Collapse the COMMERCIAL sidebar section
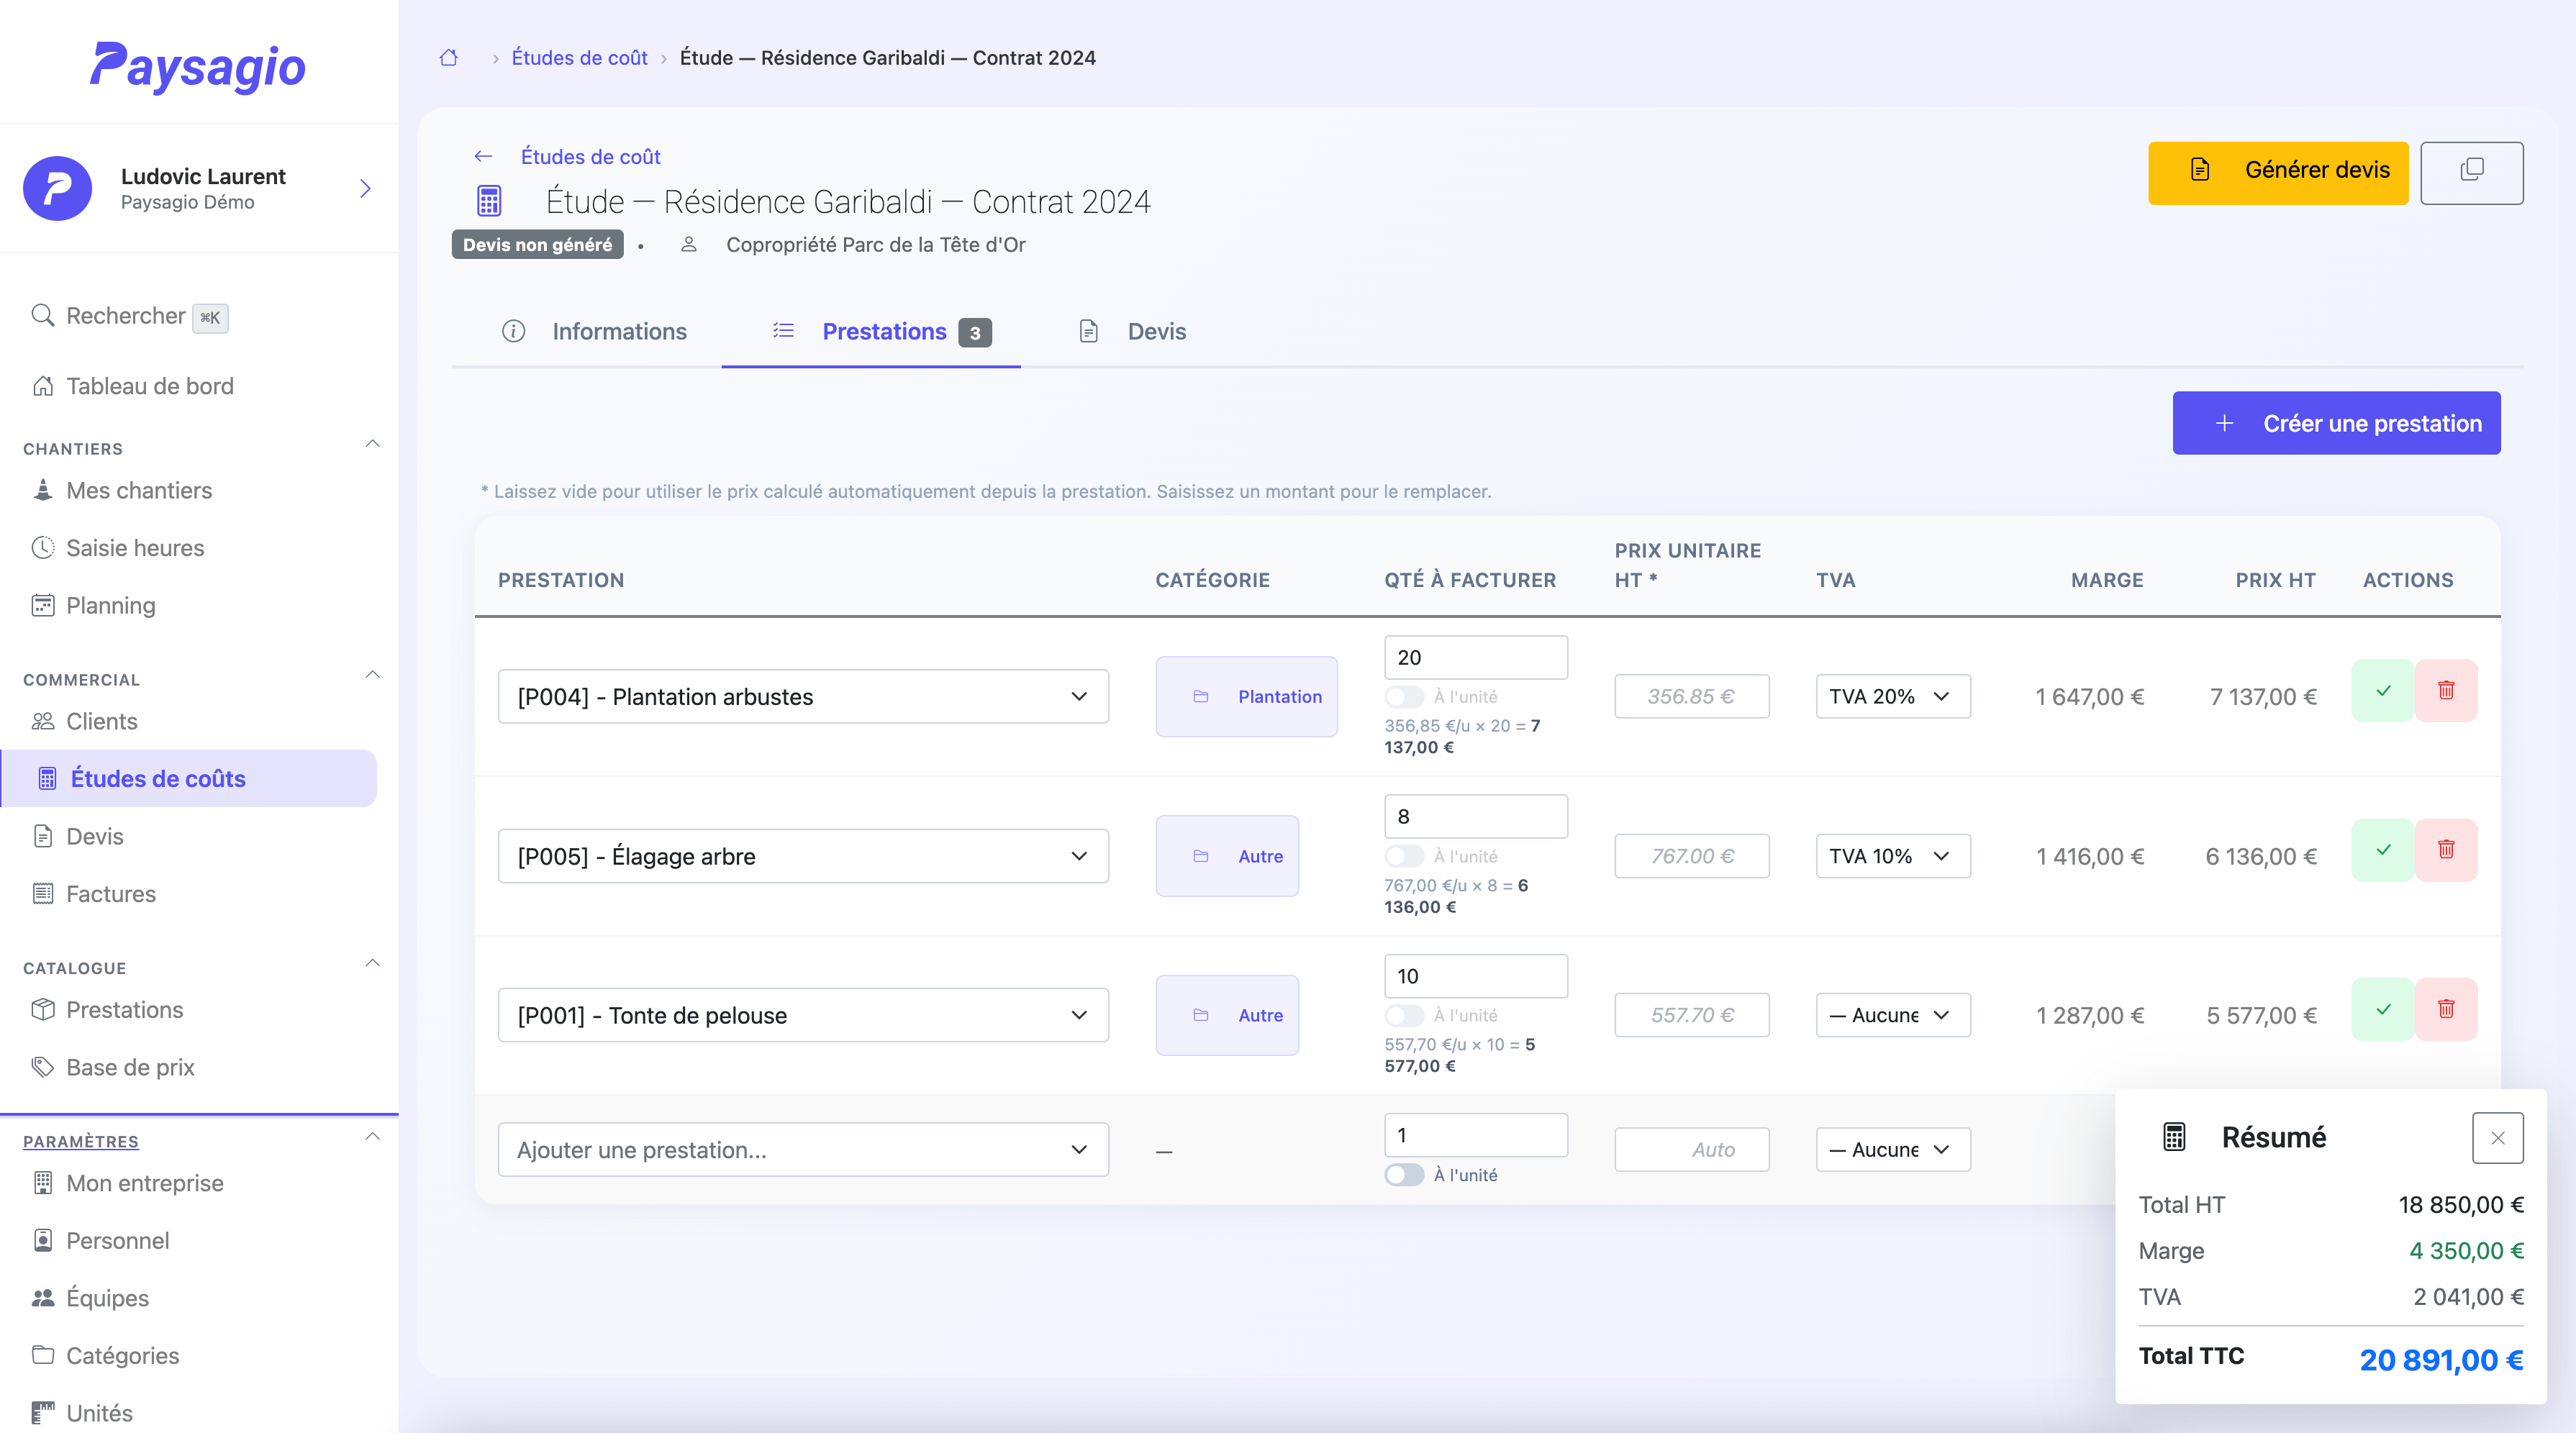The height and width of the screenshot is (1433, 2576). coord(372,675)
